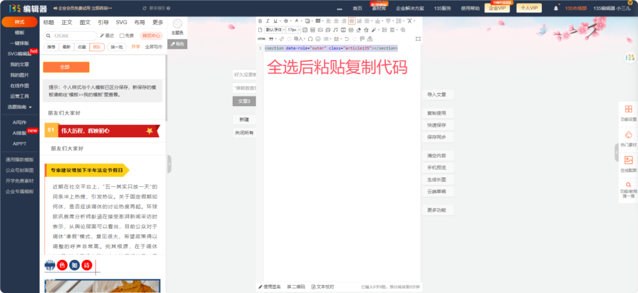
Task: Click the 导入文章 button
Action: pyautogui.click(x=438, y=94)
